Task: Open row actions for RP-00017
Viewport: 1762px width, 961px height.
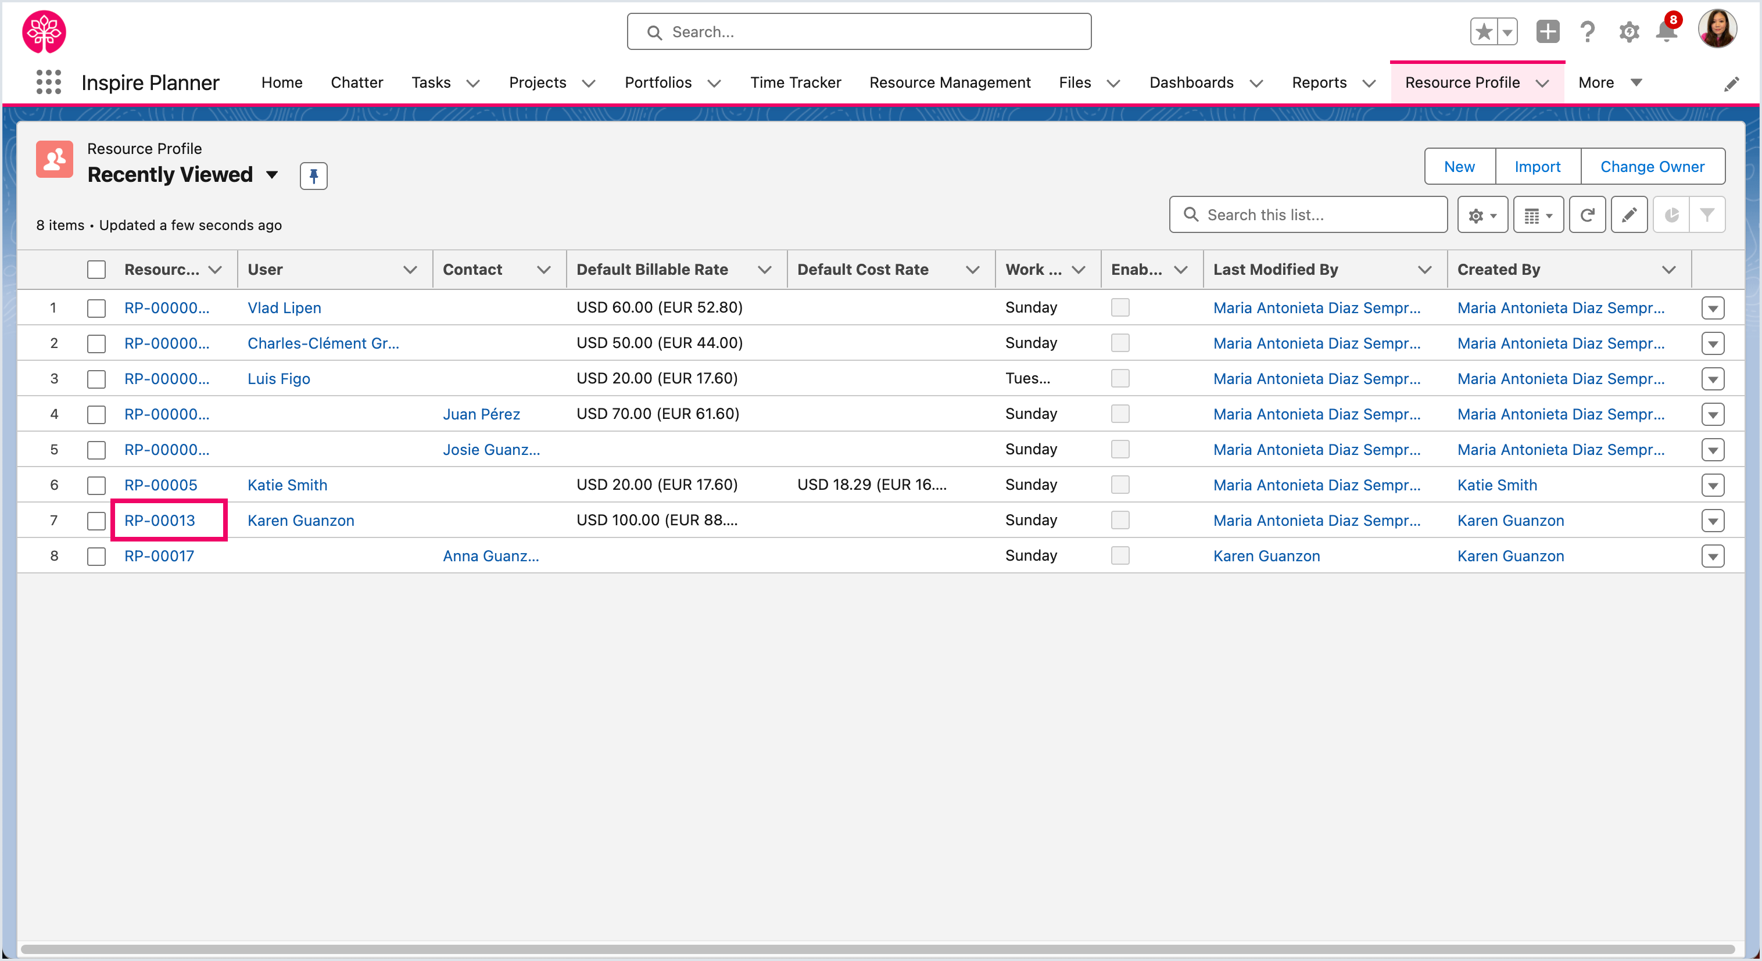Action: coord(1713,557)
